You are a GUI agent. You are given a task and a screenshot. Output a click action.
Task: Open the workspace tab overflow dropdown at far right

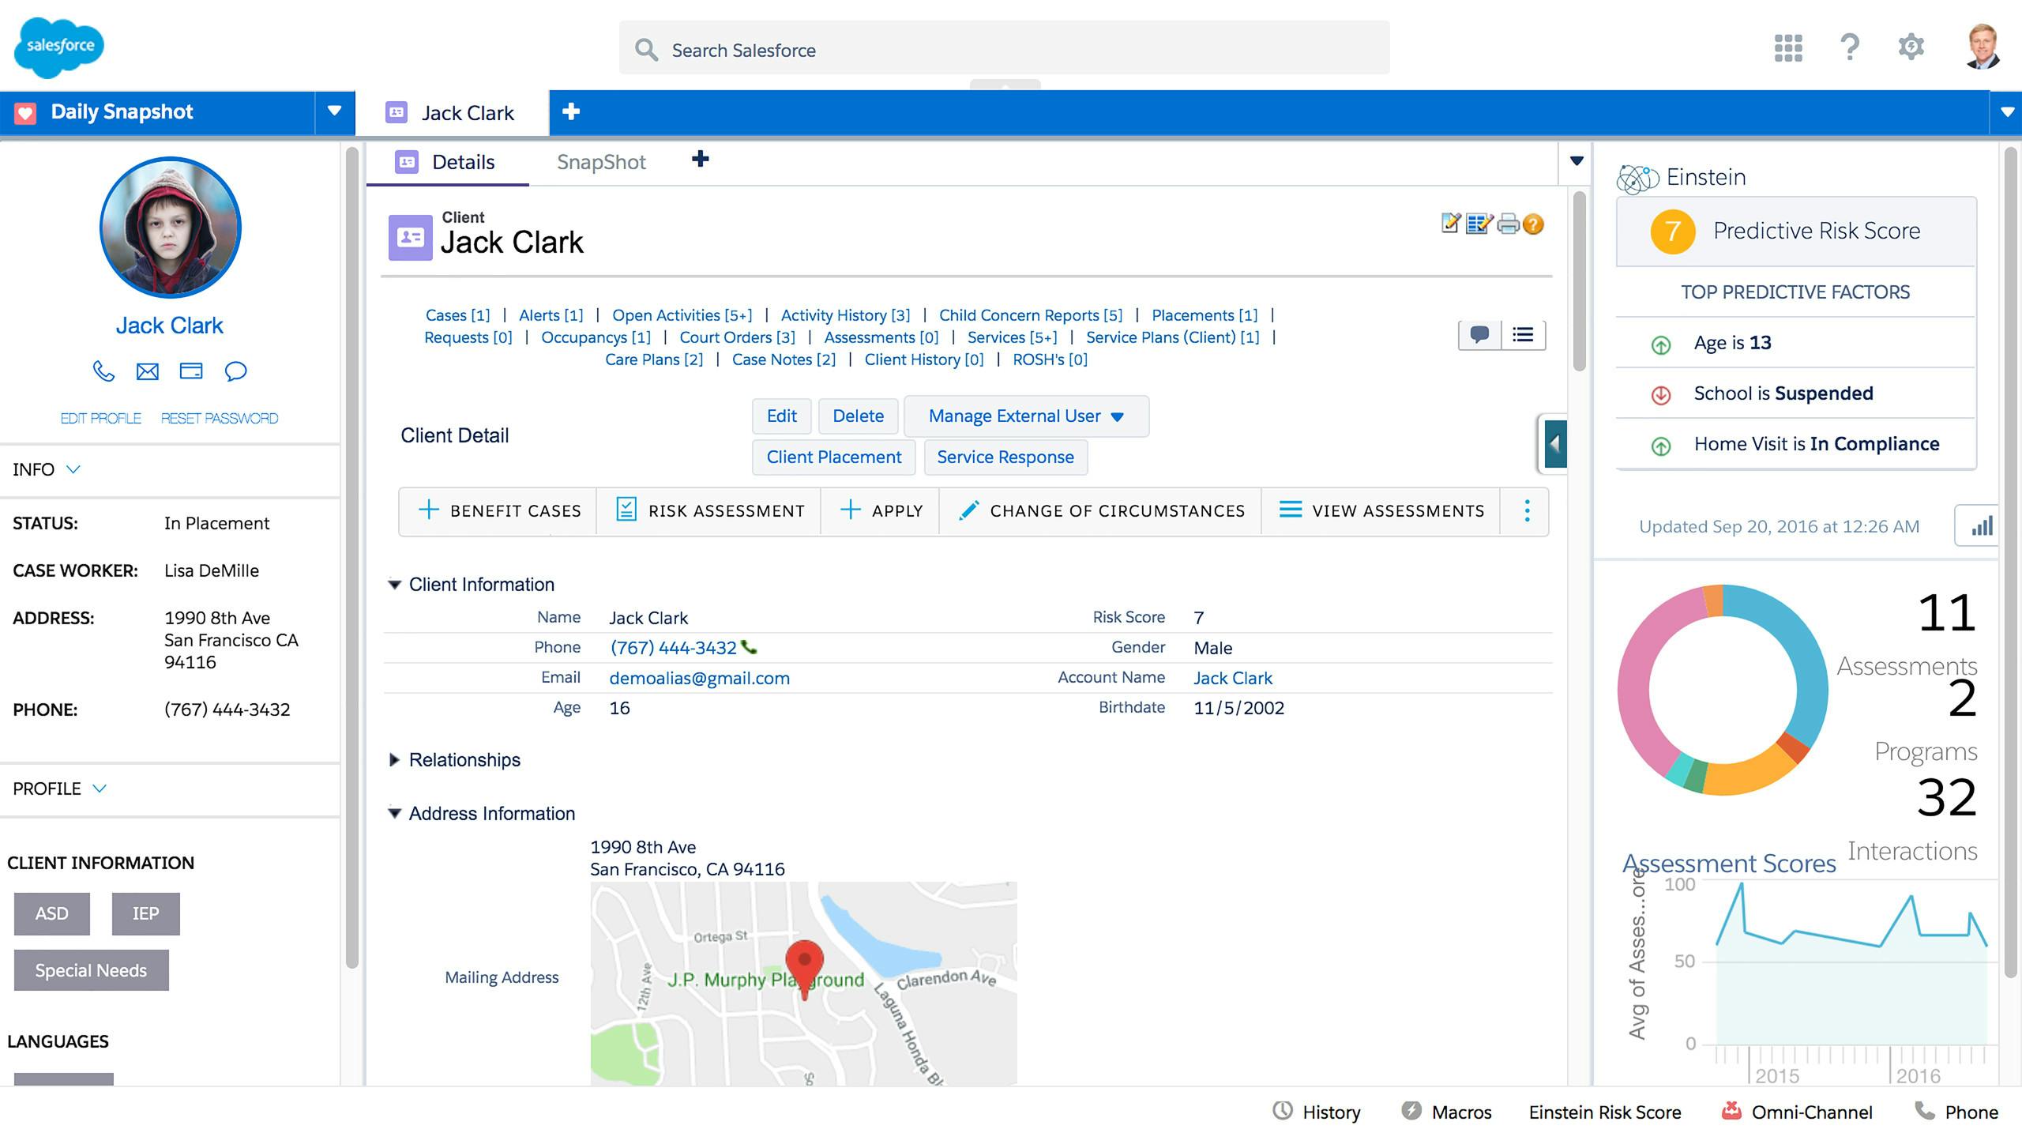2006,112
